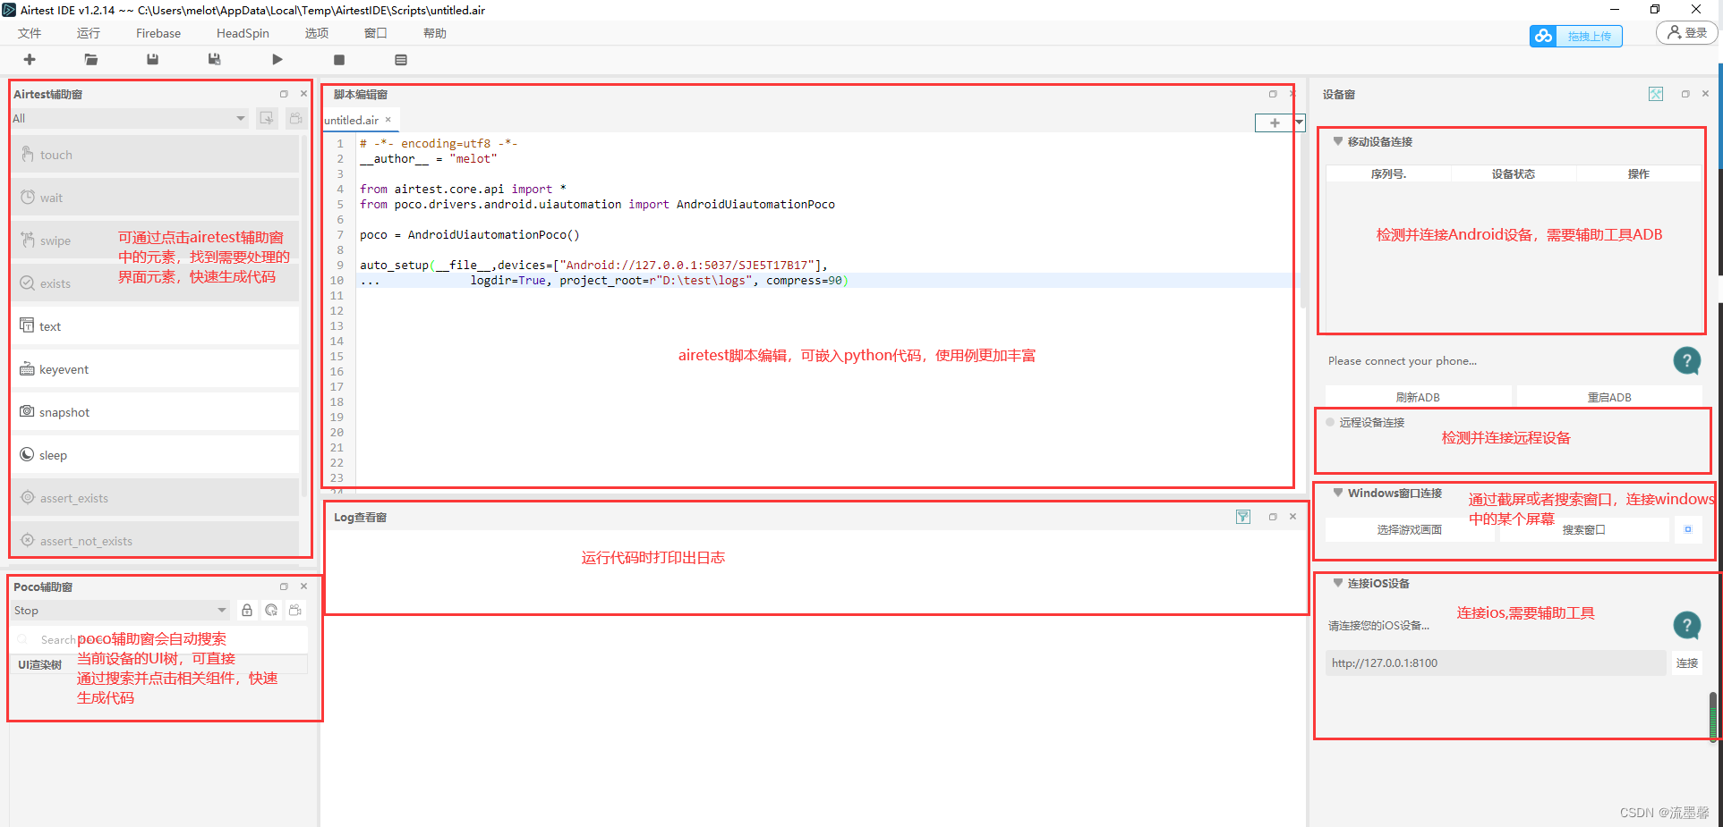
Task: Add a new script tab
Action: coord(1275,122)
